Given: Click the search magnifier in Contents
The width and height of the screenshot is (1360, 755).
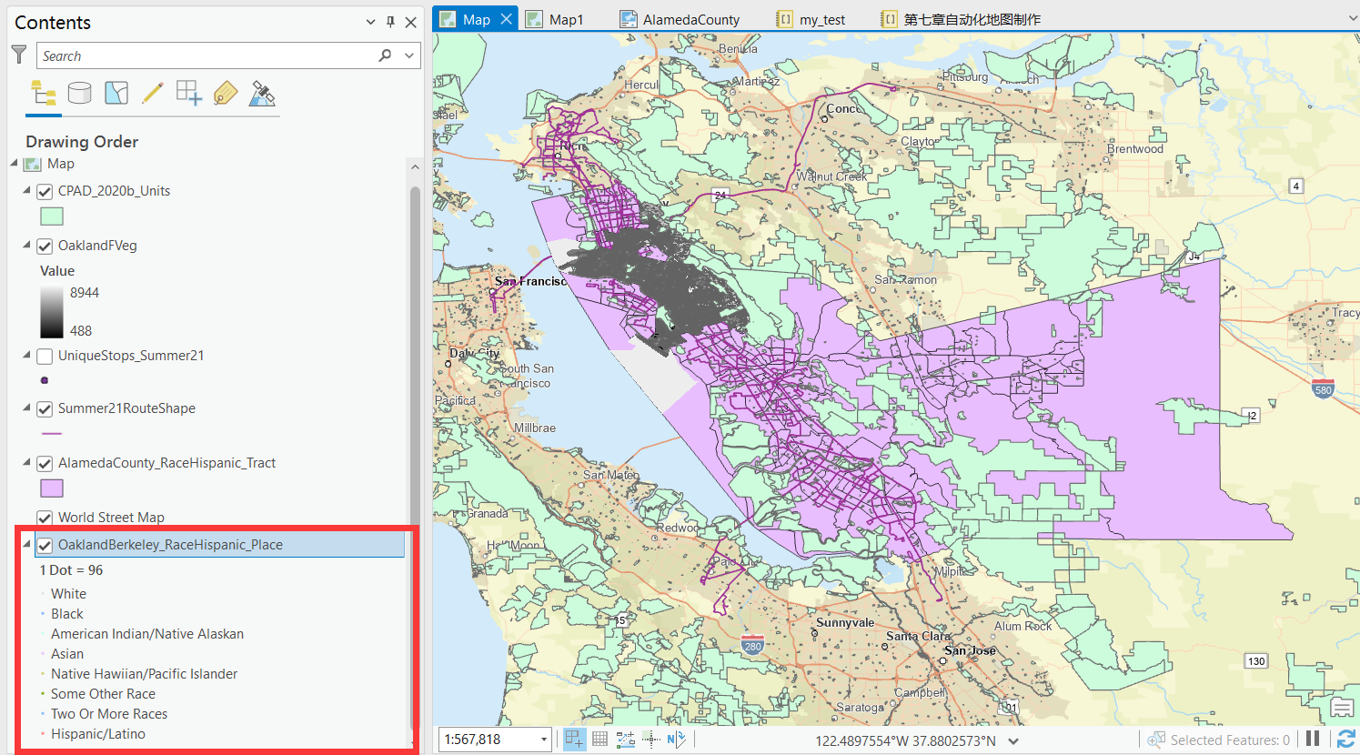Looking at the screenshot, I should [385, 55].
